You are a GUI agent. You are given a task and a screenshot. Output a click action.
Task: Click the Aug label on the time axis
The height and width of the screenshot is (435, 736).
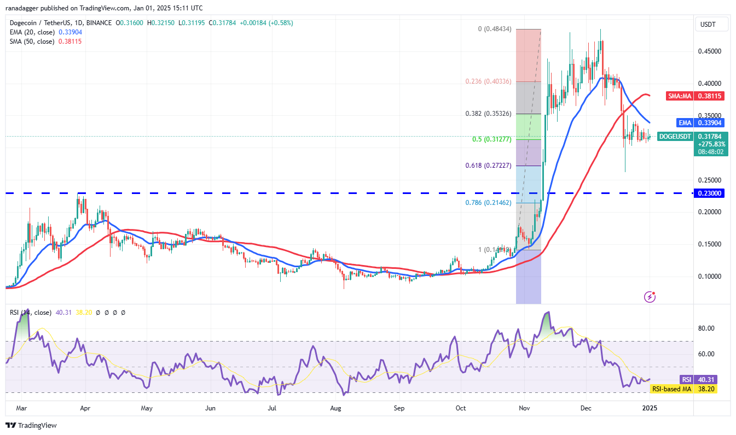(336, 408)
